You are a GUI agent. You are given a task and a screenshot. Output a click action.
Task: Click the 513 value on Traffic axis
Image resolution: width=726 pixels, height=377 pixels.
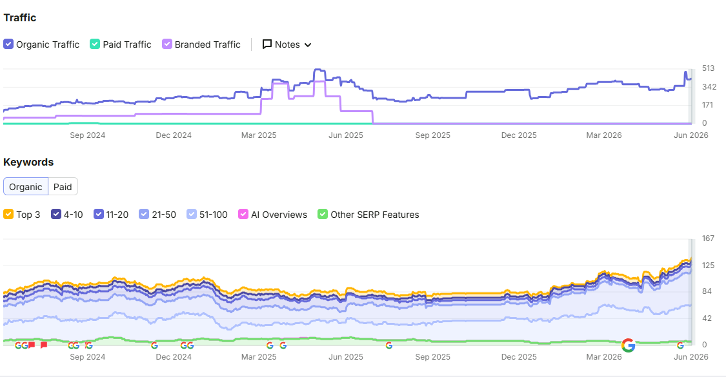[x=708, y=68]
